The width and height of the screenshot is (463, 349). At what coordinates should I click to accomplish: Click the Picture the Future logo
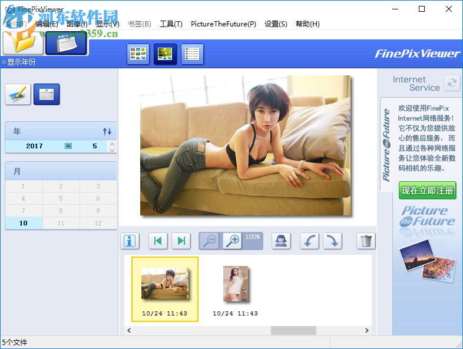pyautogui.click(x=427, y=217)
